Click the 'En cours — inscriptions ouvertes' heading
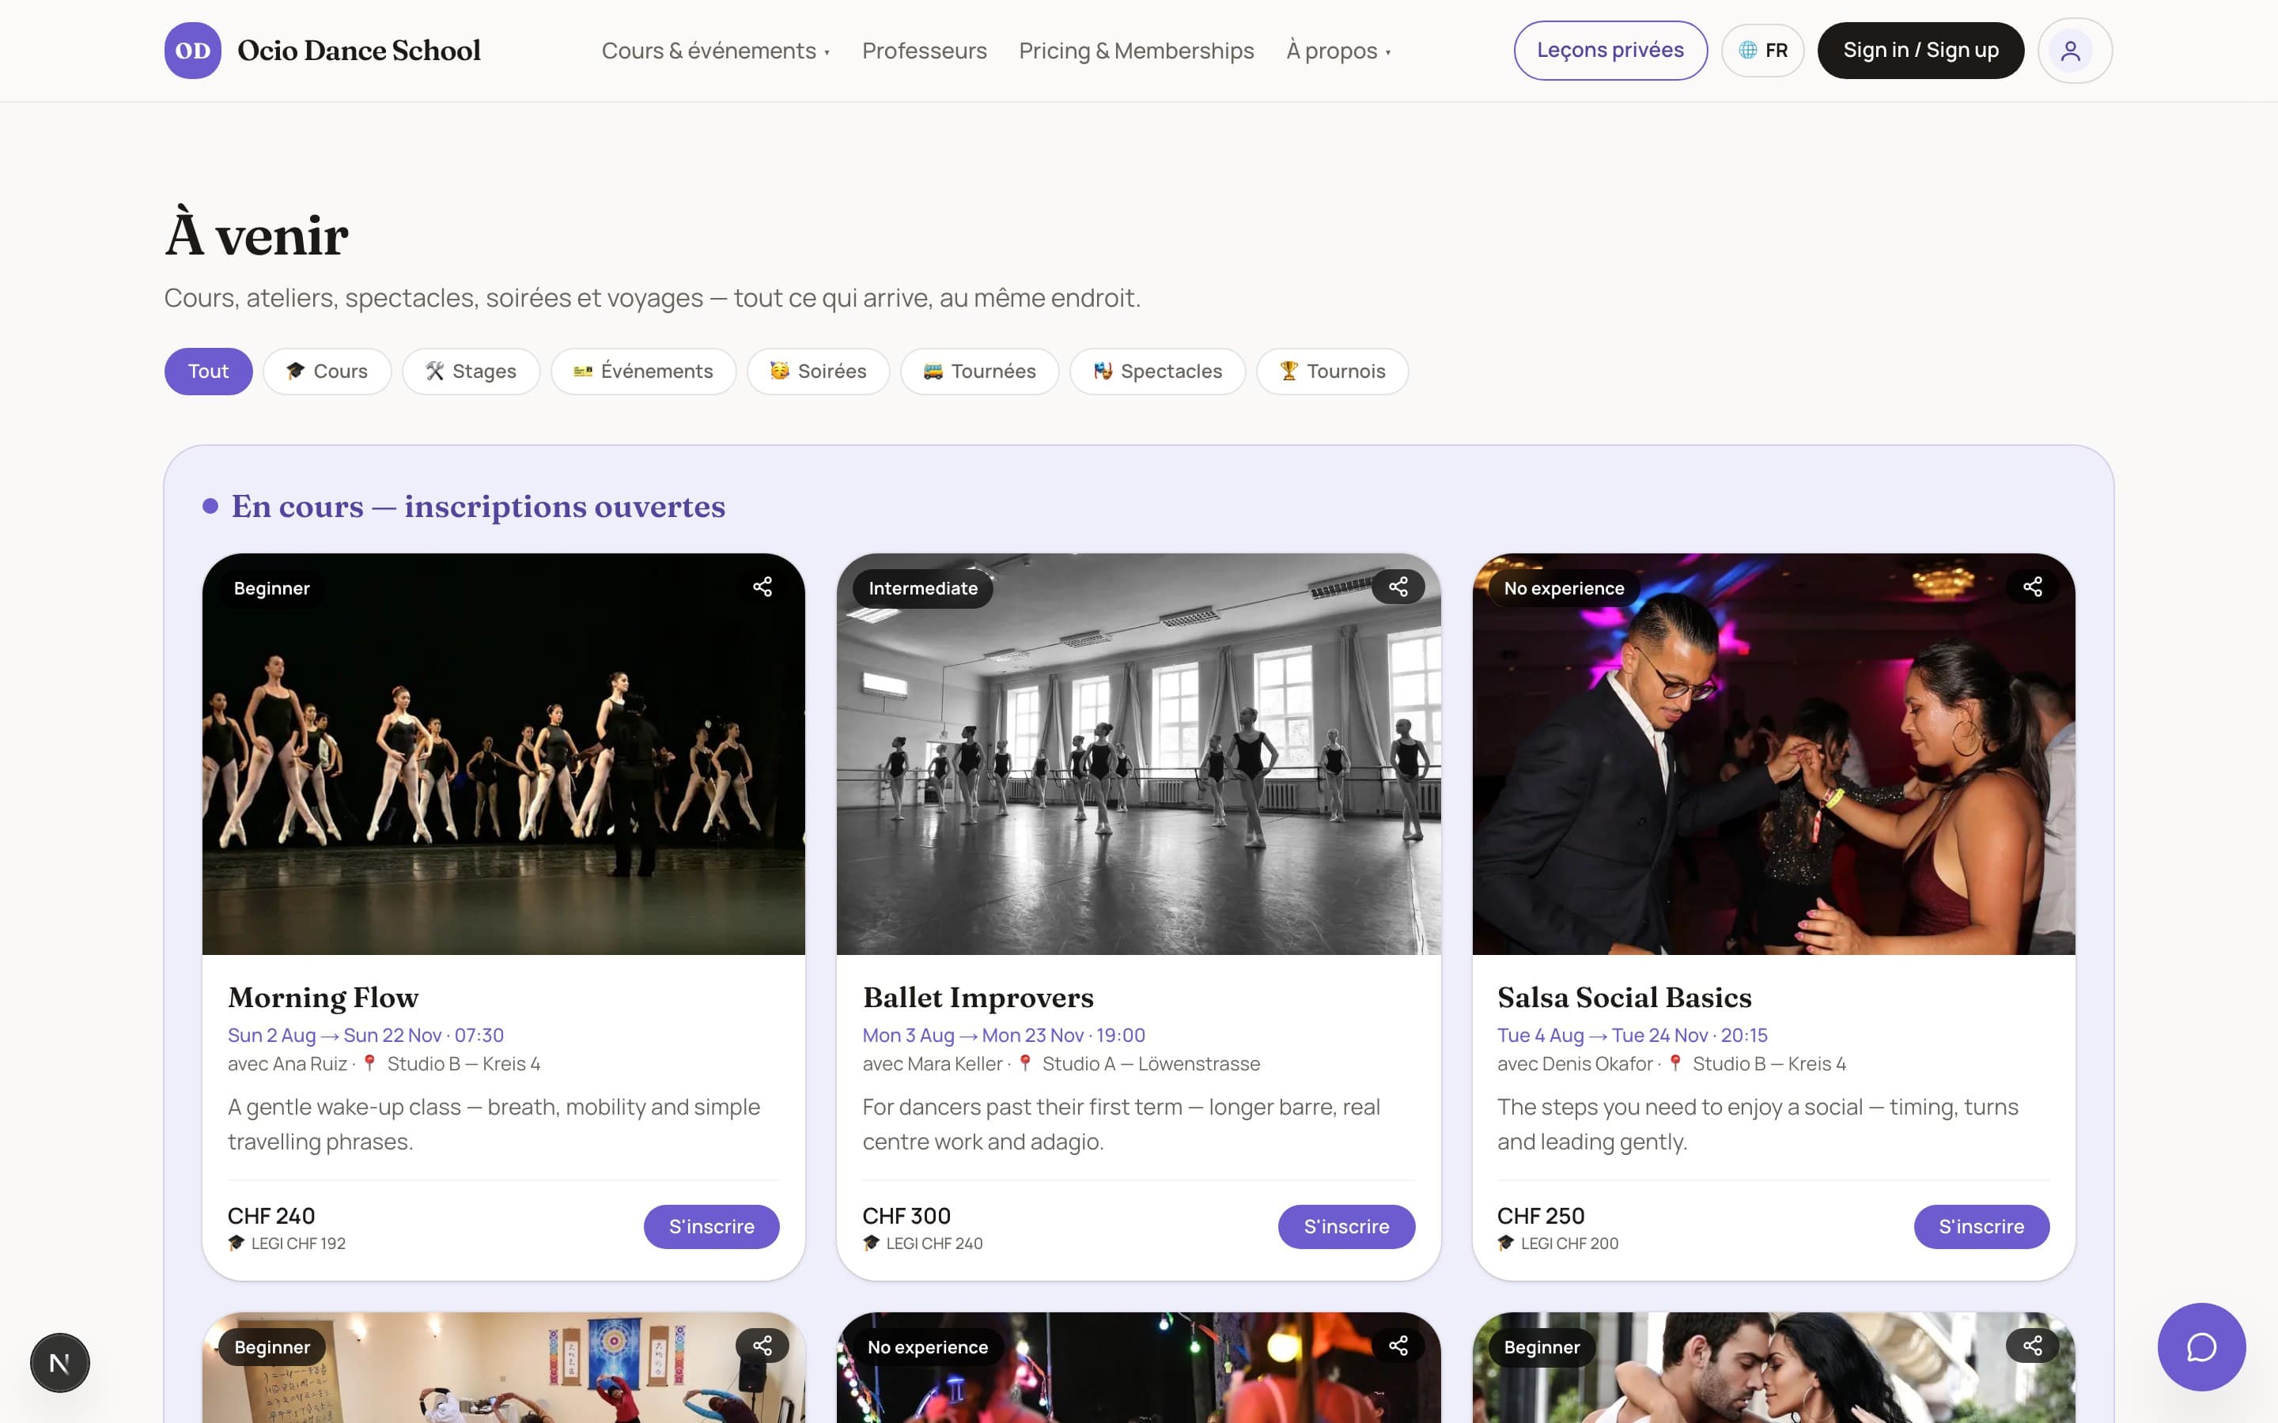The width and height of the screenshot is (2278, 1423). click(x=479, y=506)
